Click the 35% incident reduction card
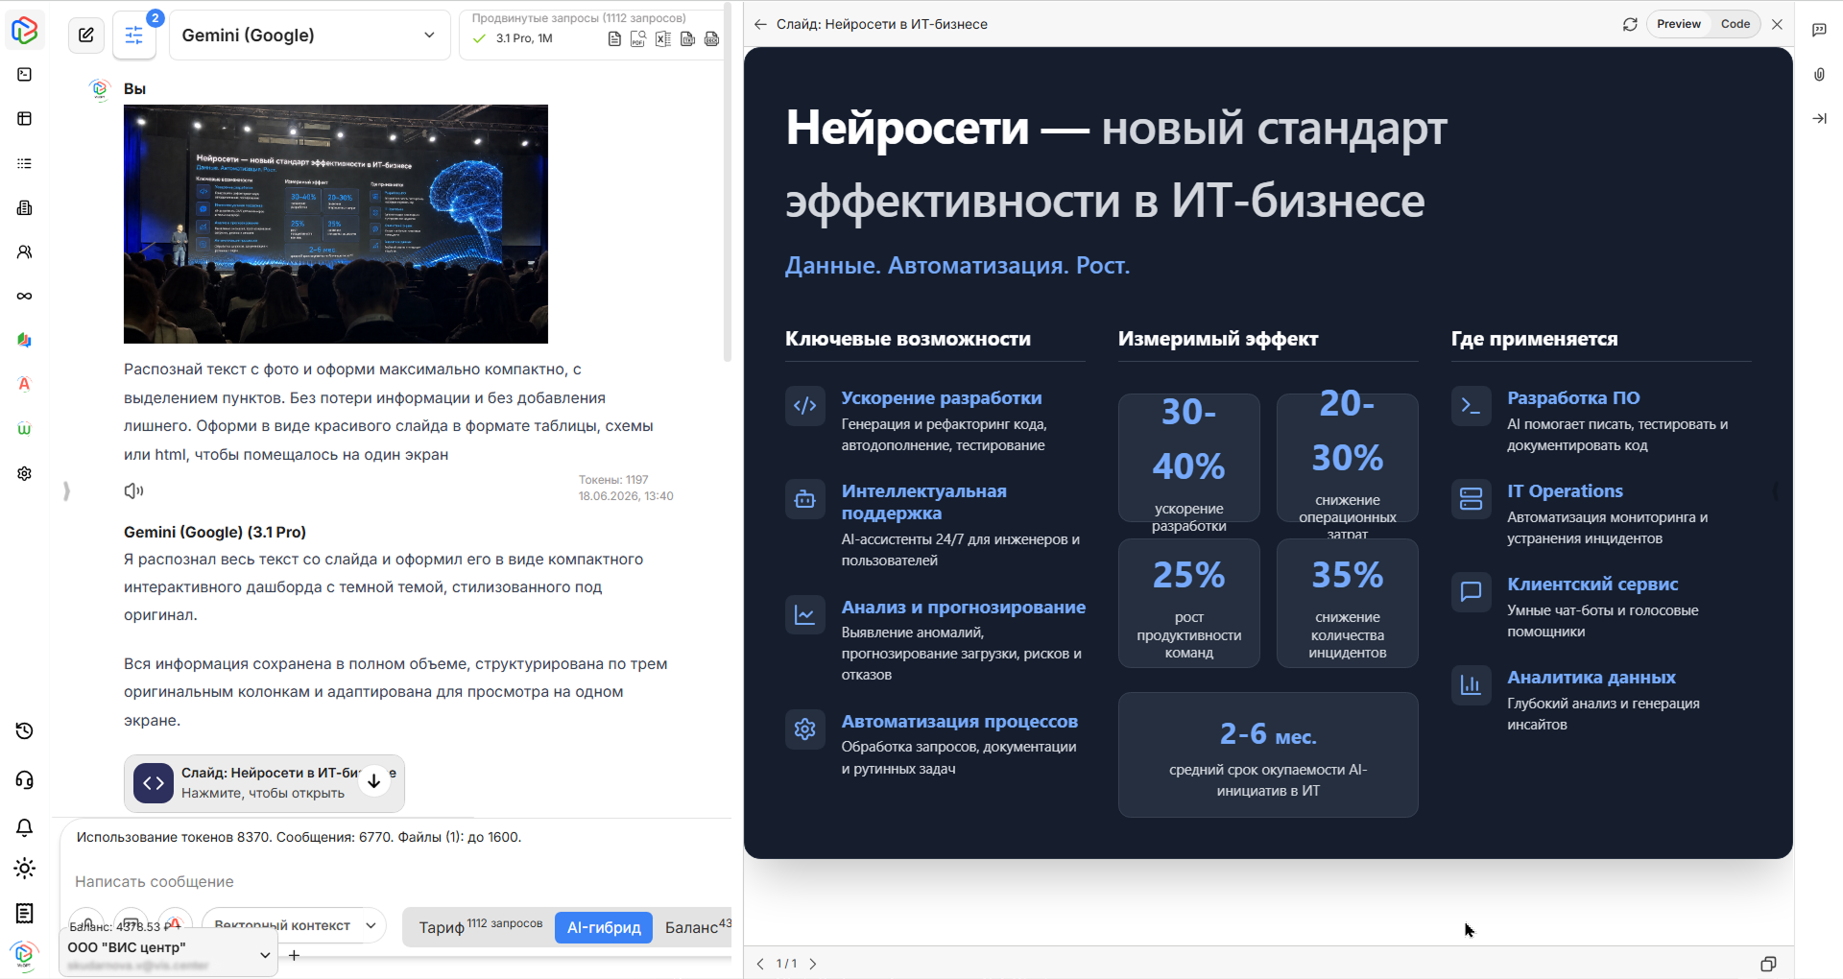The width and height of the screenshot is (1843, 979). tap(1347, 603)
